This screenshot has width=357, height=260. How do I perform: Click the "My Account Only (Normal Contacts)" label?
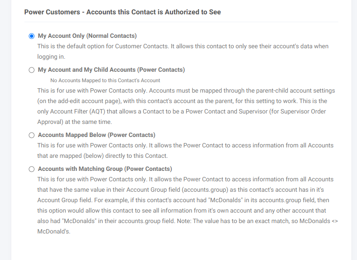[87, 36]
